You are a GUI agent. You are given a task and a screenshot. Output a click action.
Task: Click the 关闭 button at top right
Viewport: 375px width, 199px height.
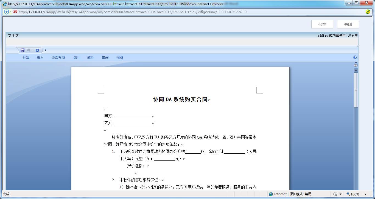[x=348, y=24]
